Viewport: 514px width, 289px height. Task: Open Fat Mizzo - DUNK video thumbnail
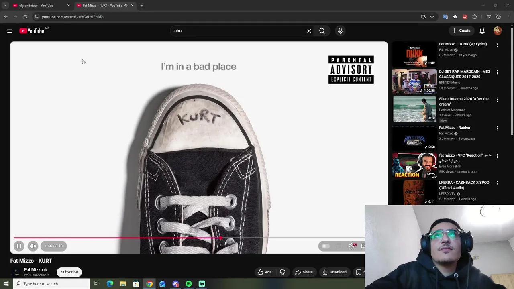point(414,54)
